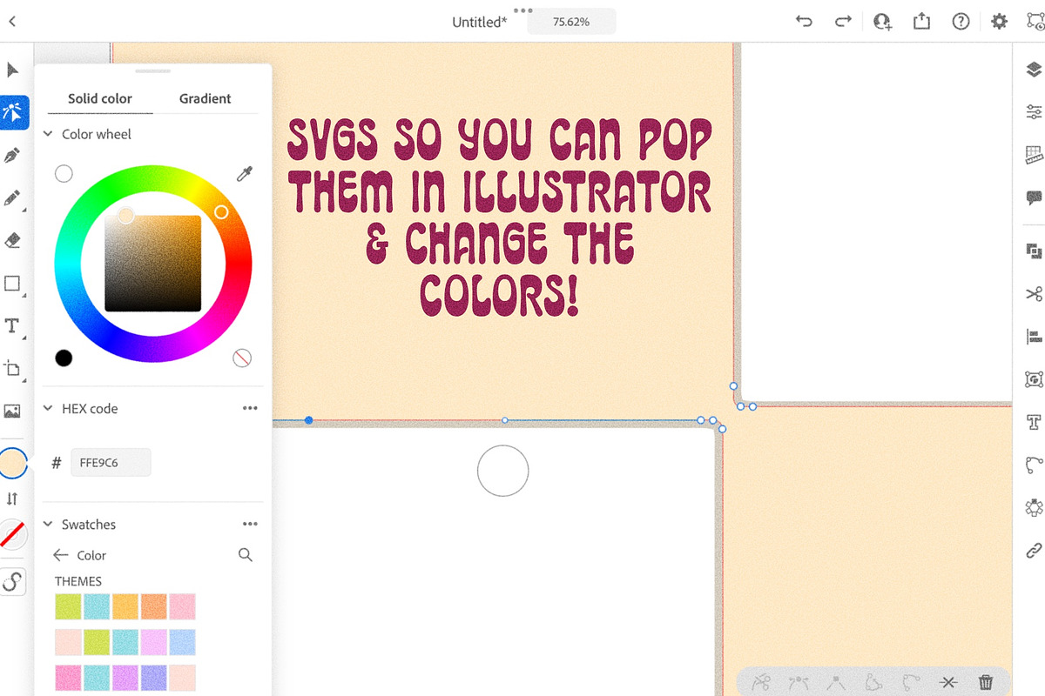Open HEX code more options menu
Image resolution: width=1045 pixels, height=696 pixels.
pyautogui.click(x=250, y=408)
